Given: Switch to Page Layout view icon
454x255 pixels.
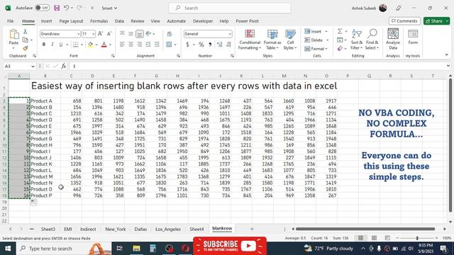Looking at the screenshot, I should pos(374,238).
